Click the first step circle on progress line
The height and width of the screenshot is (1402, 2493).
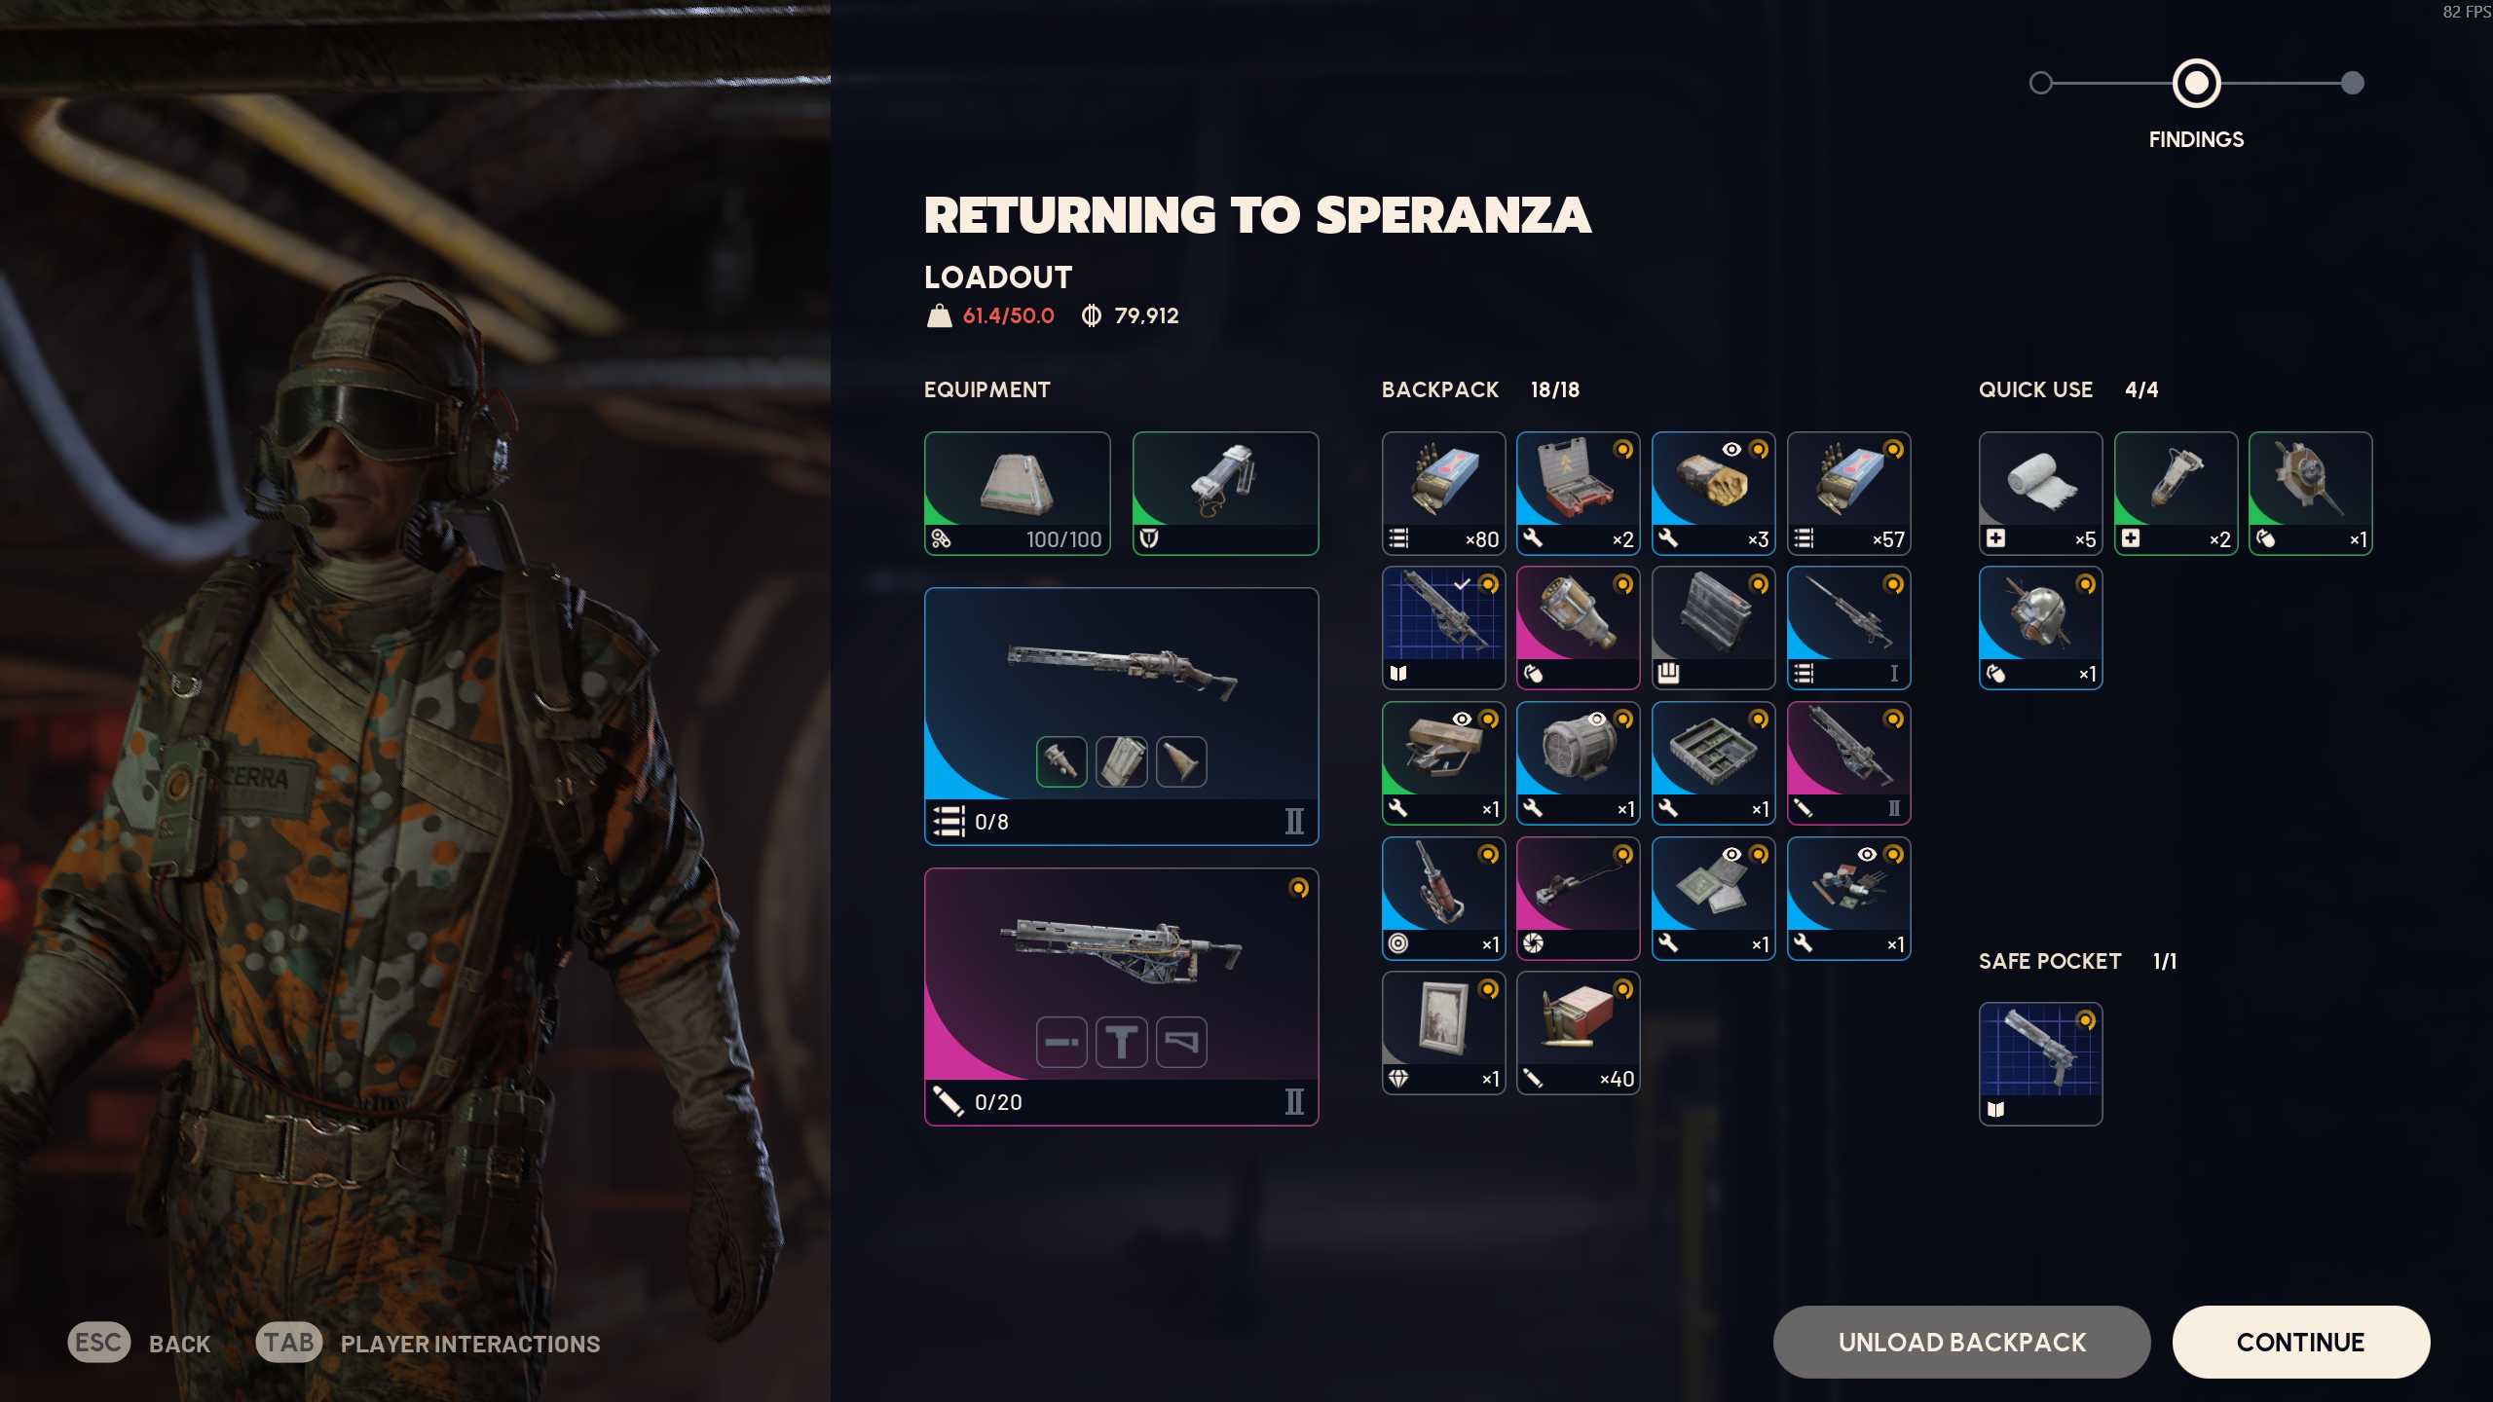(2041, 84)
